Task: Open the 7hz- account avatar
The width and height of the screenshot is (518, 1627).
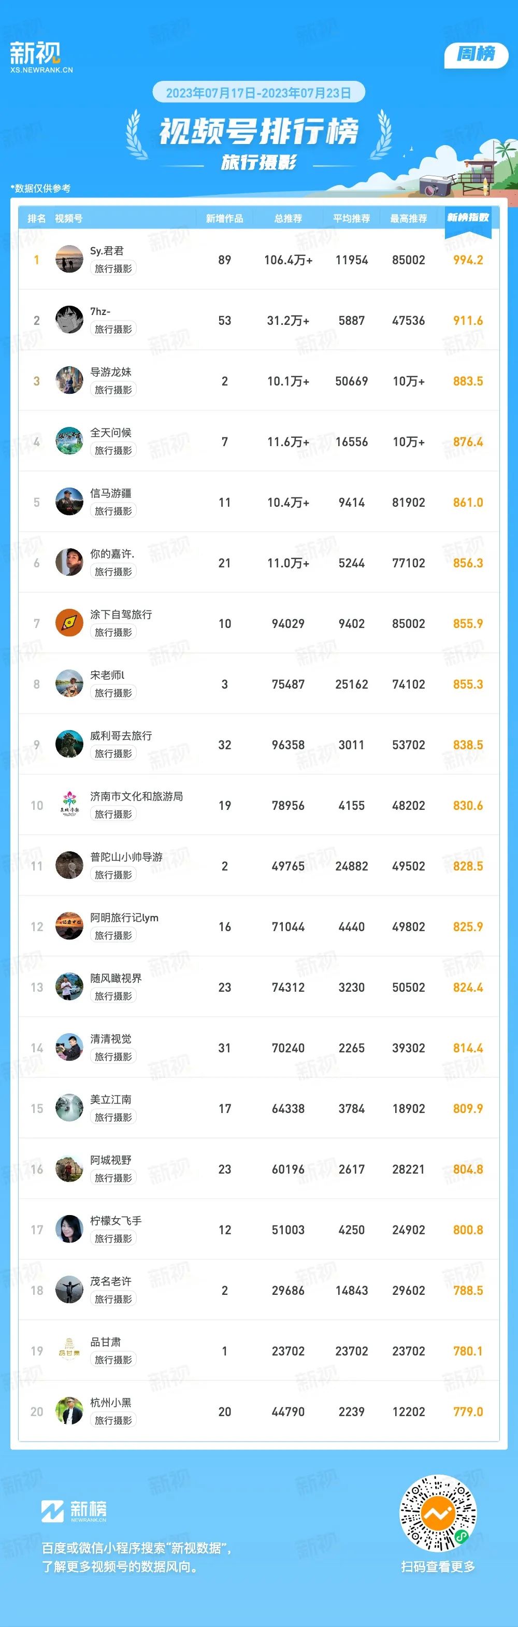Action: [69, 320]
